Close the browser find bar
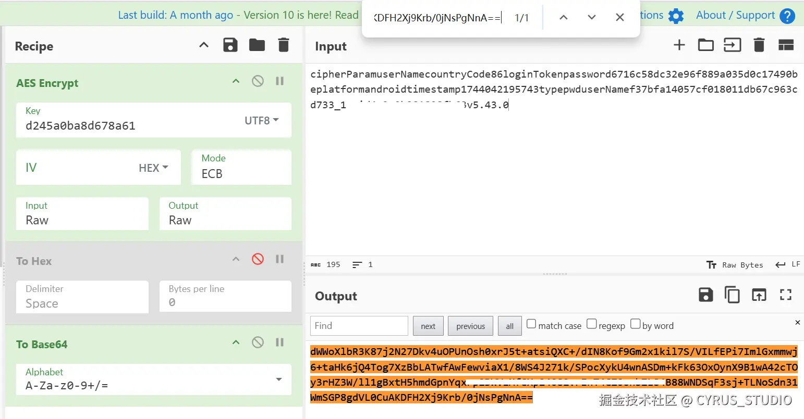804x419 pixels. tap(619, 17)
